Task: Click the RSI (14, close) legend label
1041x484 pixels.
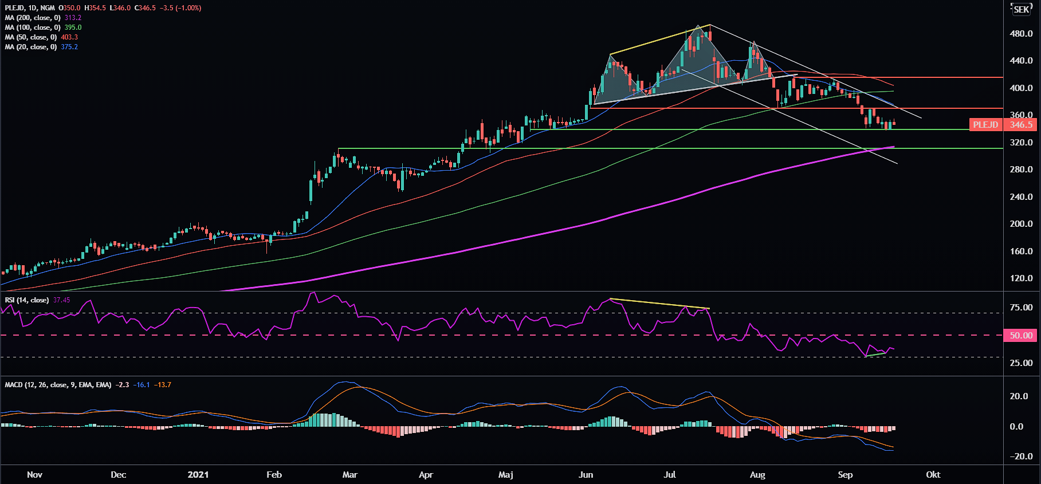Action: [x=26, y=300]
